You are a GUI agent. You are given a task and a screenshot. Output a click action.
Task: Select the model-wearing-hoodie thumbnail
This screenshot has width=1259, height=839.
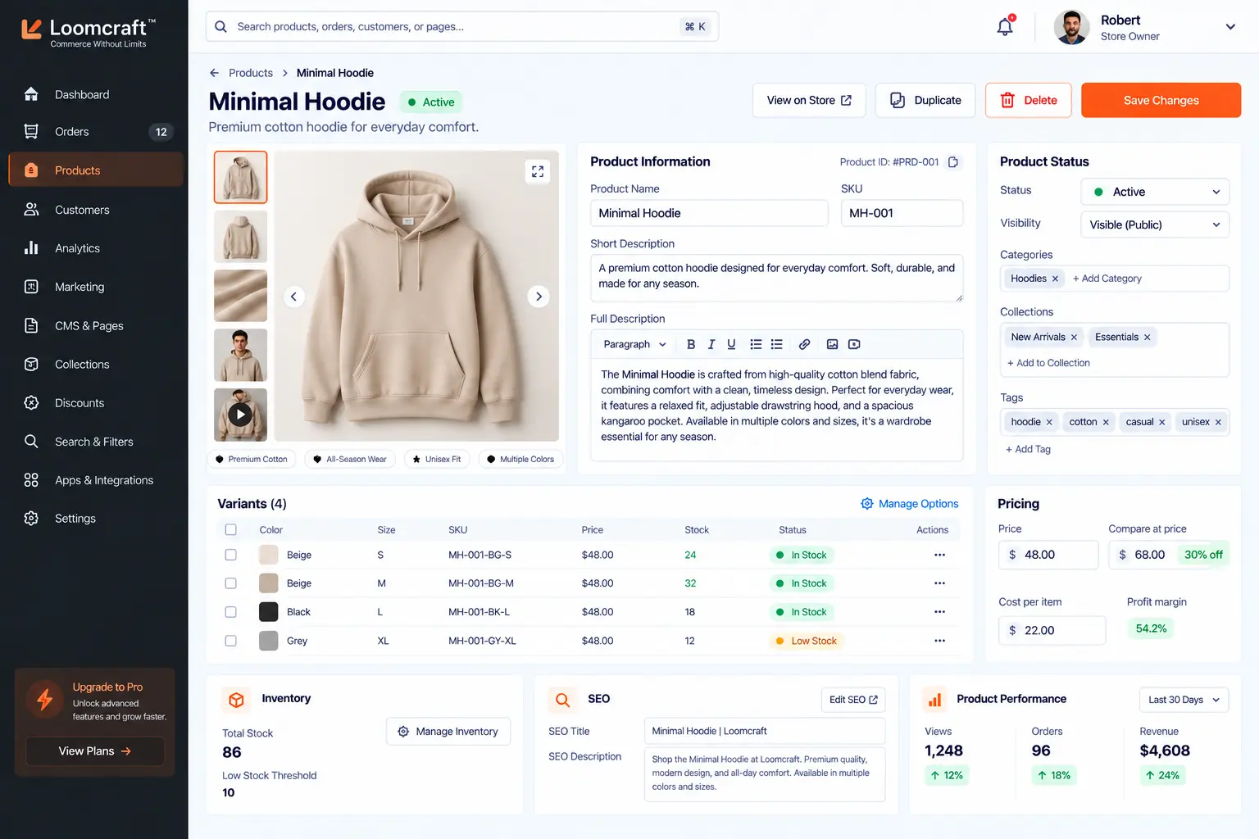[x=240, y=355]
